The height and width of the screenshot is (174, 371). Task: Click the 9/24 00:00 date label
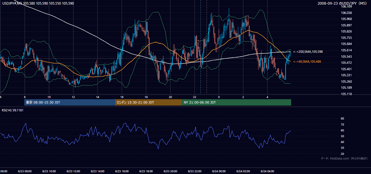coord(219,171)
